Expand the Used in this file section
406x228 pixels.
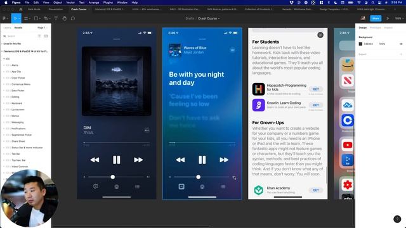[2, 44]
